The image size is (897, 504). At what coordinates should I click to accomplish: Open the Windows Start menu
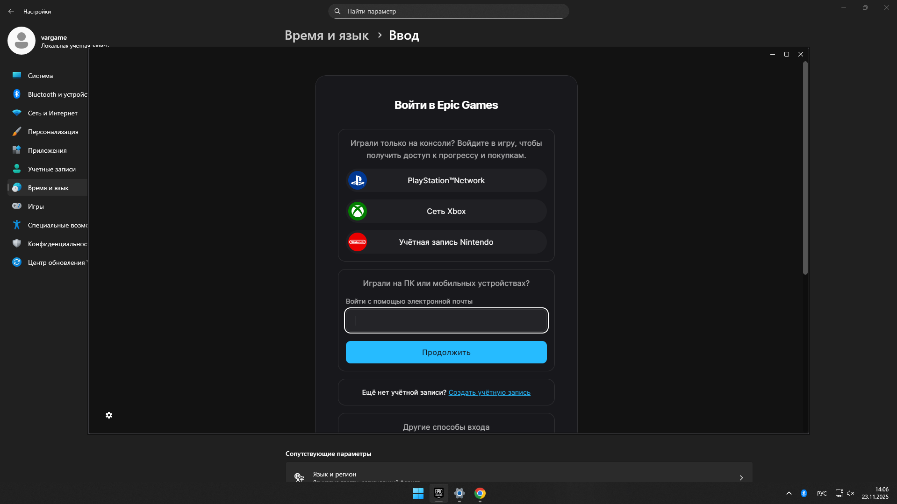pyautogui.click(x=418, y=493)
